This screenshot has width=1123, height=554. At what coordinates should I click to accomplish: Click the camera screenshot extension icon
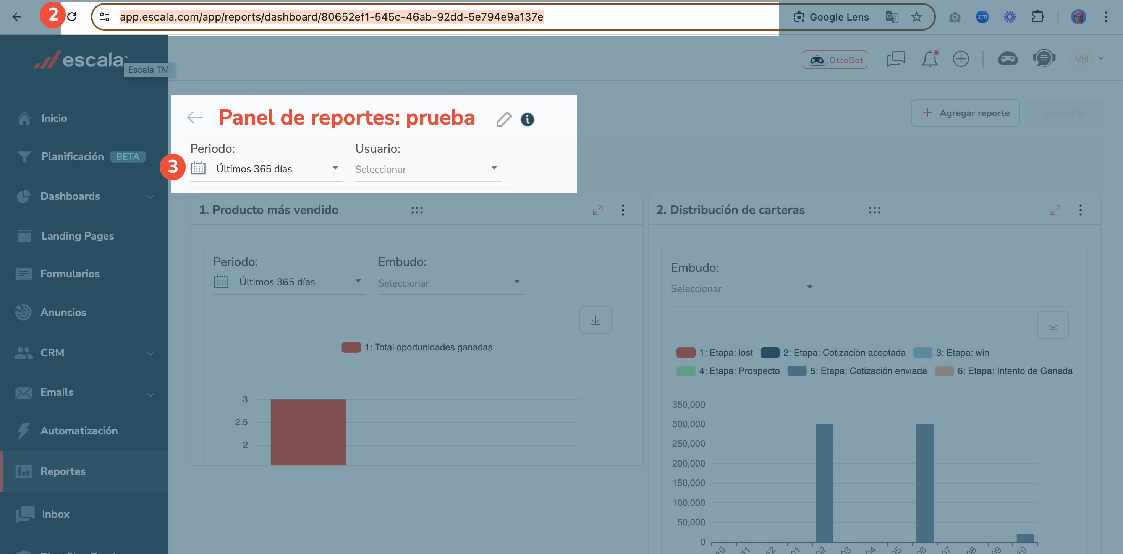click(955, 17)
